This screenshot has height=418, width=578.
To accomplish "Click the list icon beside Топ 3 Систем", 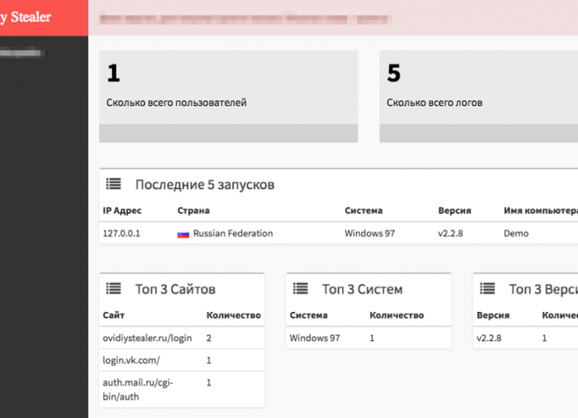I will [301, 288].
